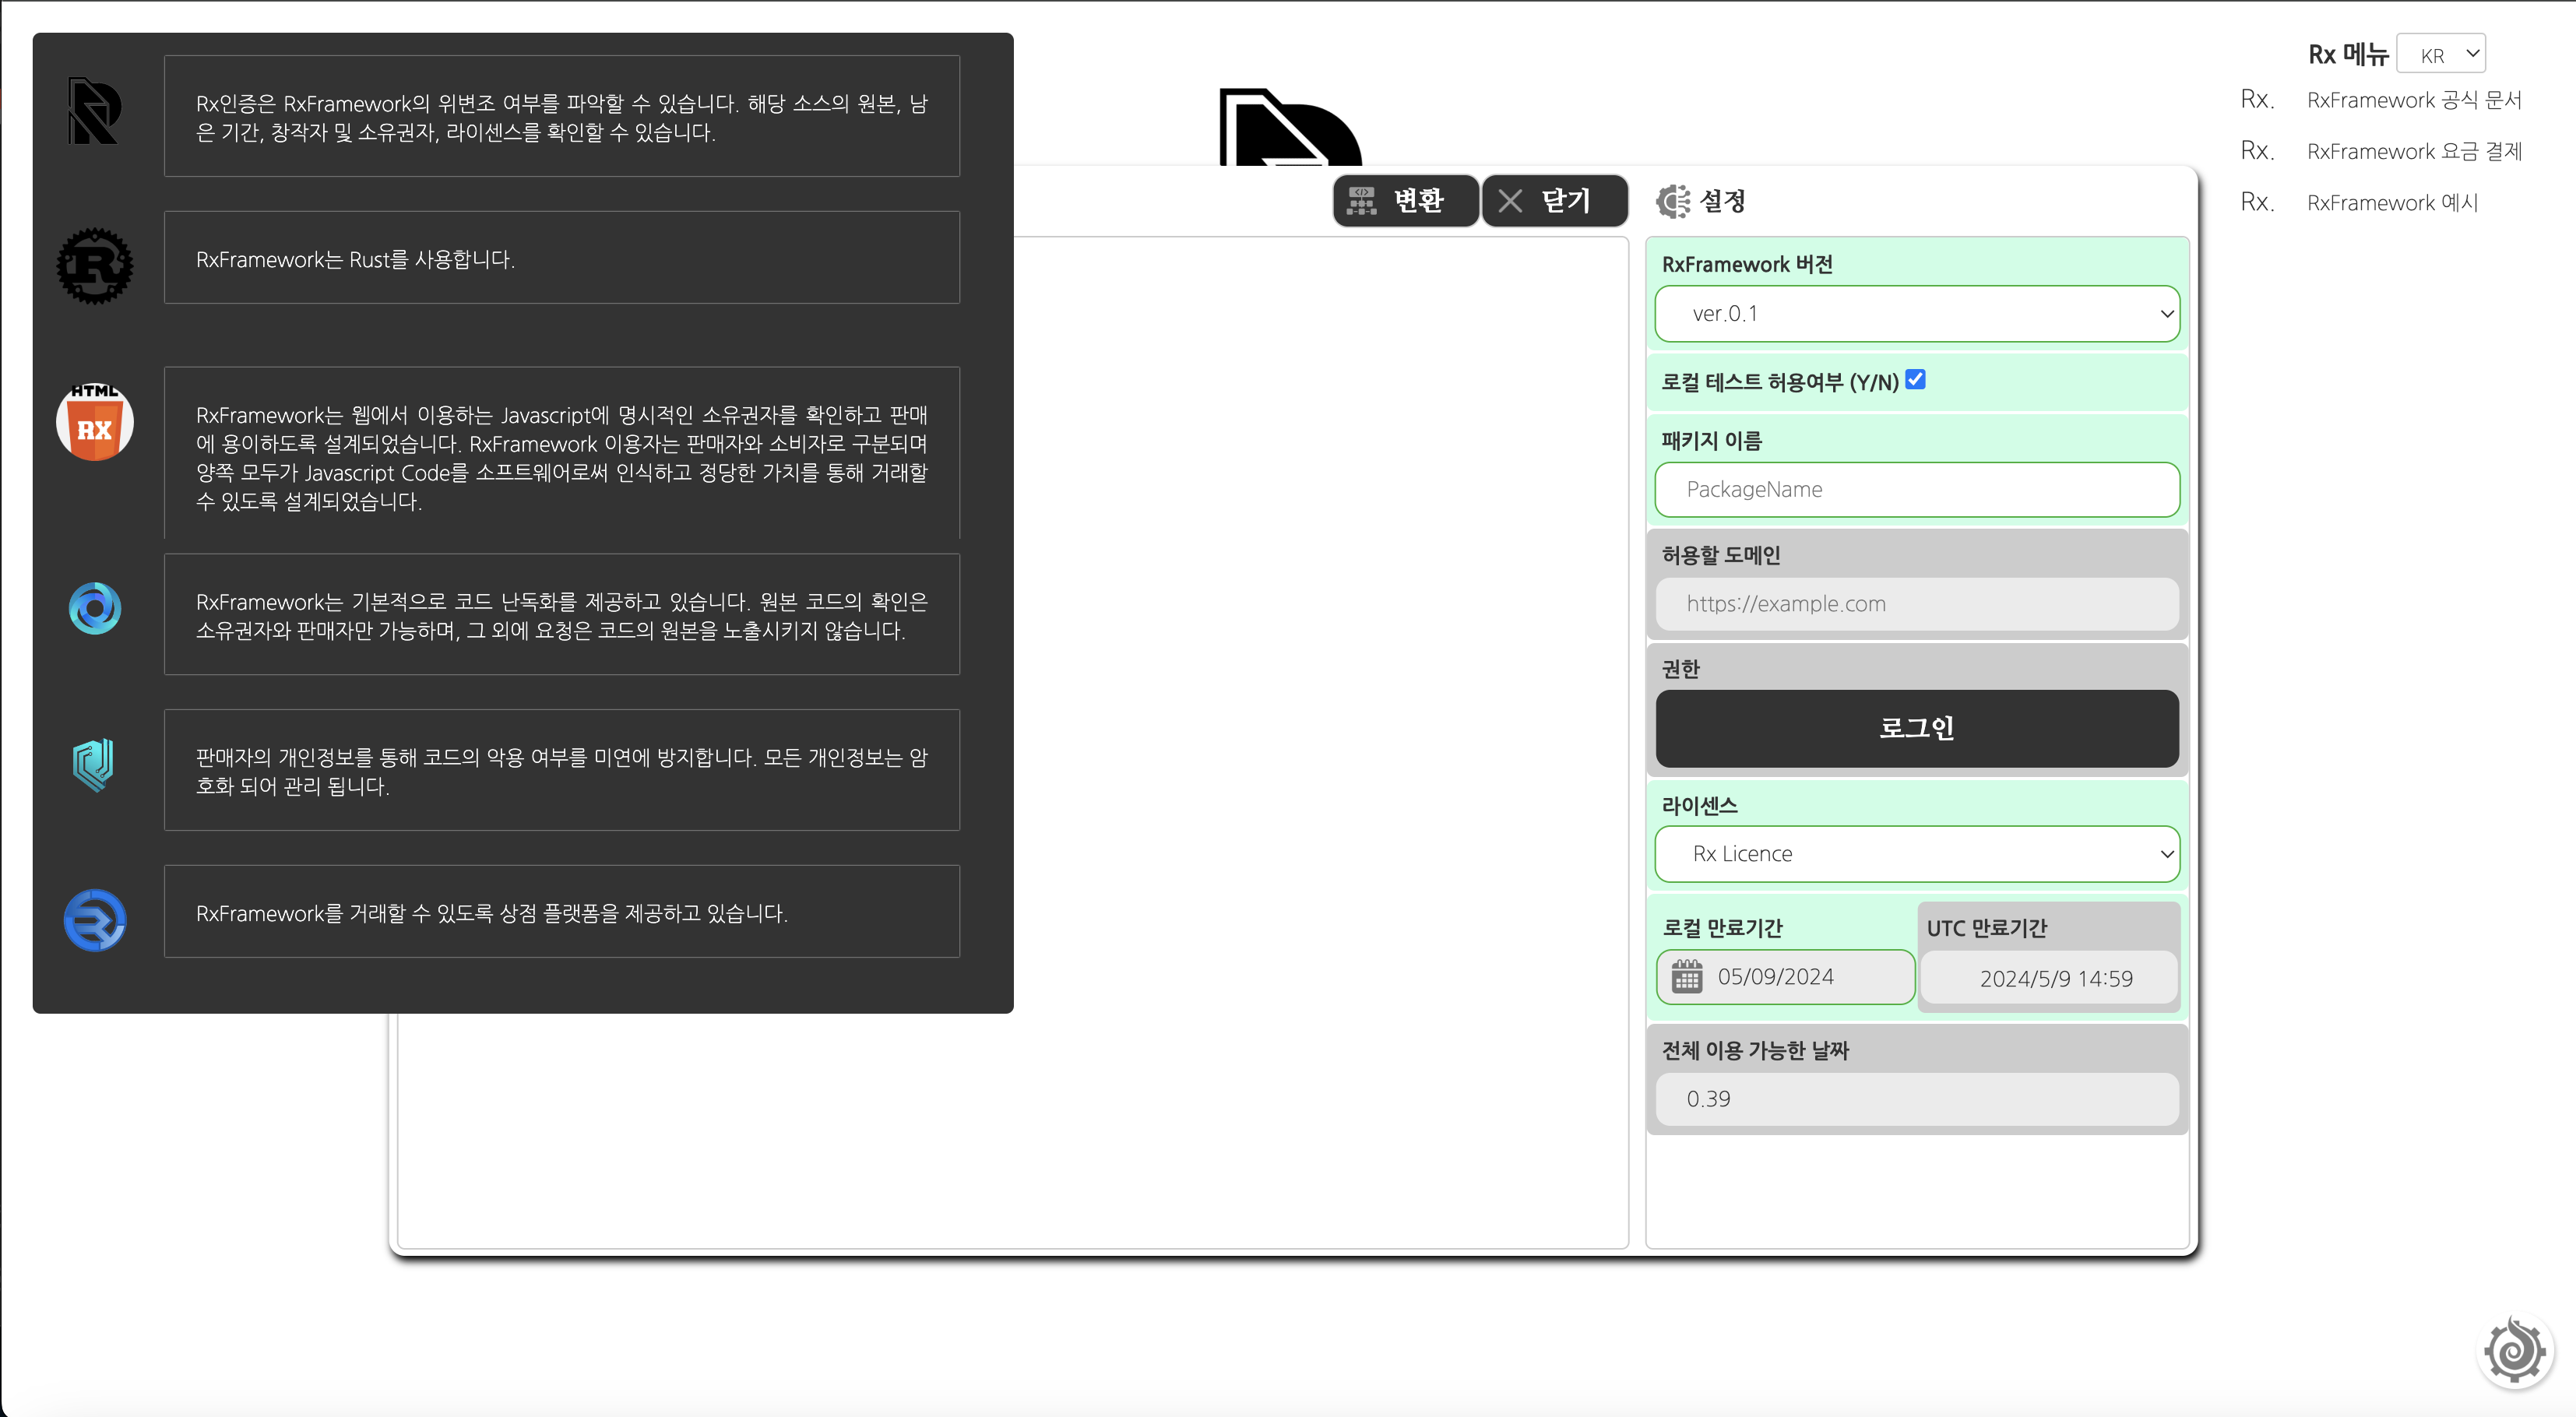
Task: Click the 로그인 login button
Action: [x=1917, y=729]
